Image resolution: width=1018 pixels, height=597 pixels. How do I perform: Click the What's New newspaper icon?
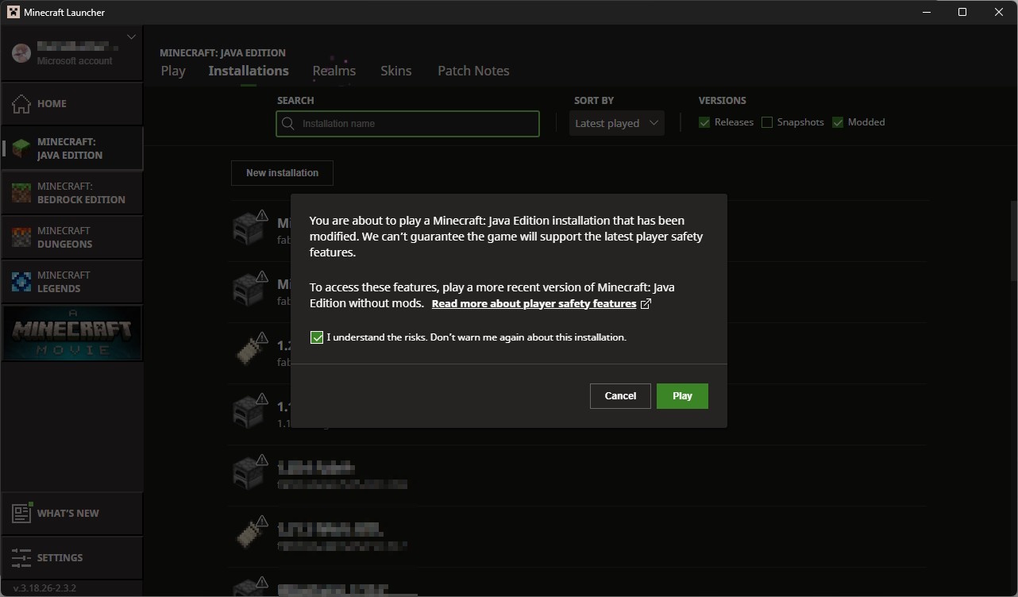click(21, 513)
